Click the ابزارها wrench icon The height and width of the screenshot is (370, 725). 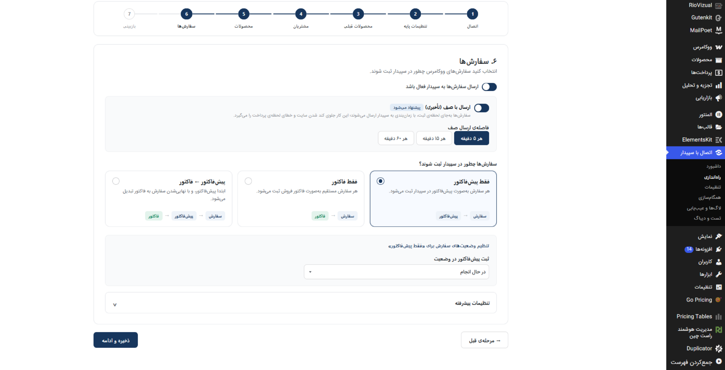pyautogui.click(x=718, y=274)
